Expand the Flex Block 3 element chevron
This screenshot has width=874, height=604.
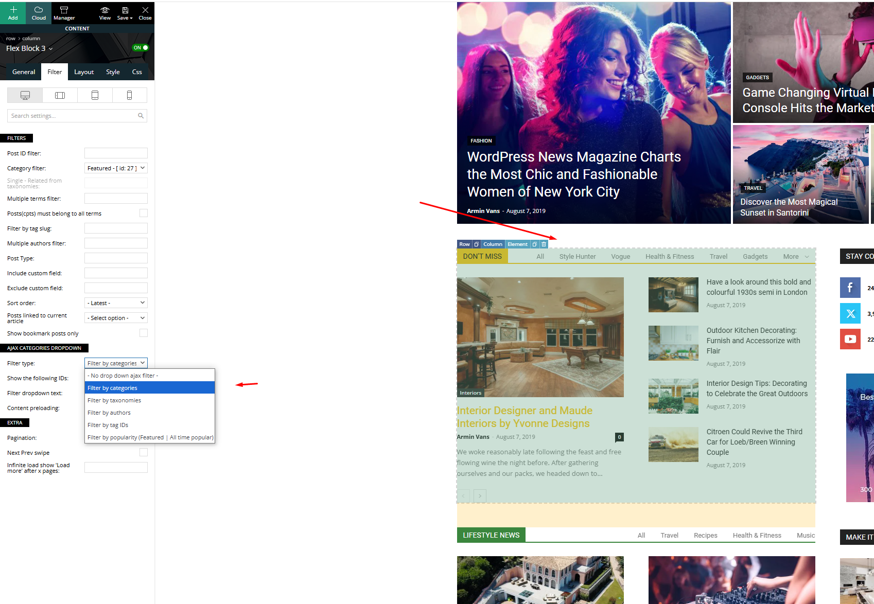[x=50, y=49]
